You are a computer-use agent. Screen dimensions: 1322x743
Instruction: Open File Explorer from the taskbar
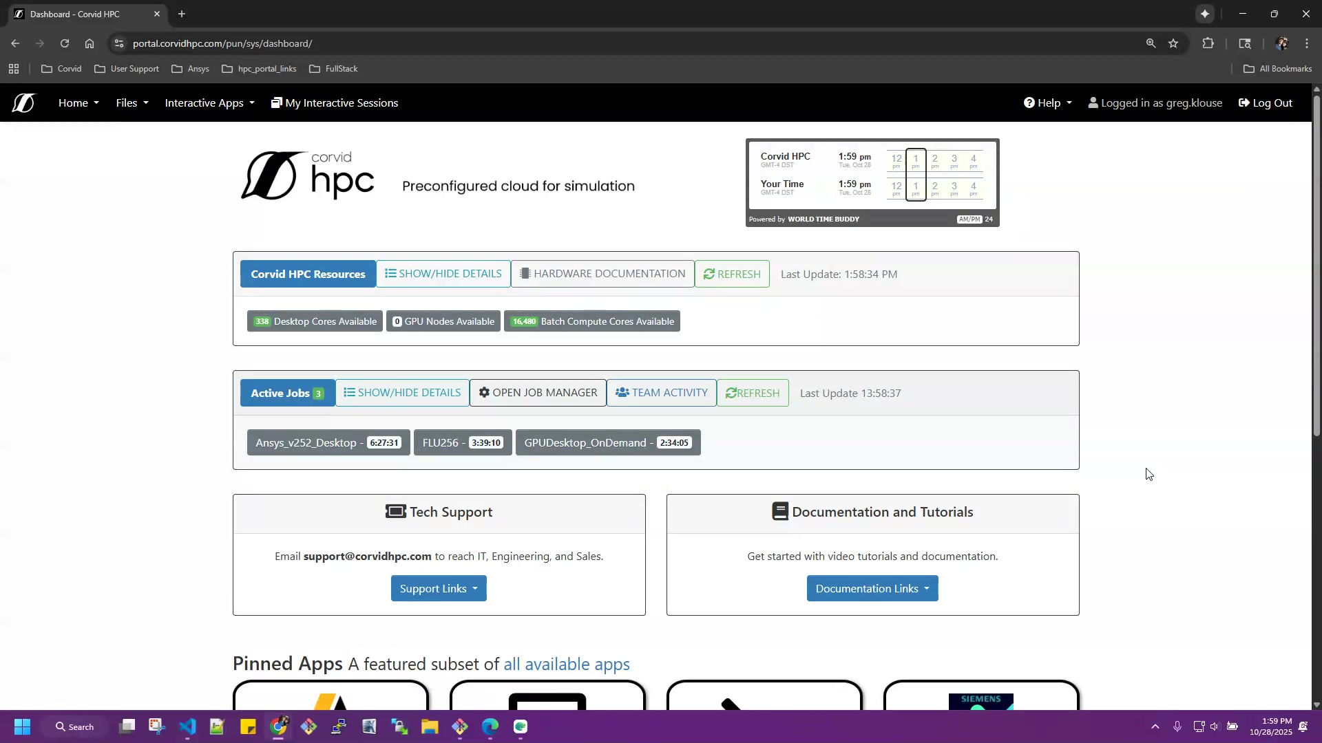click(430, 726)
